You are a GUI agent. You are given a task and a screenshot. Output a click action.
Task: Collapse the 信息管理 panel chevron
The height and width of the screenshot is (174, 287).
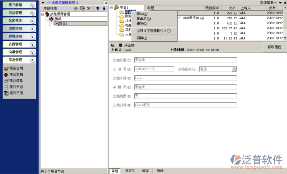pos(32,60)
